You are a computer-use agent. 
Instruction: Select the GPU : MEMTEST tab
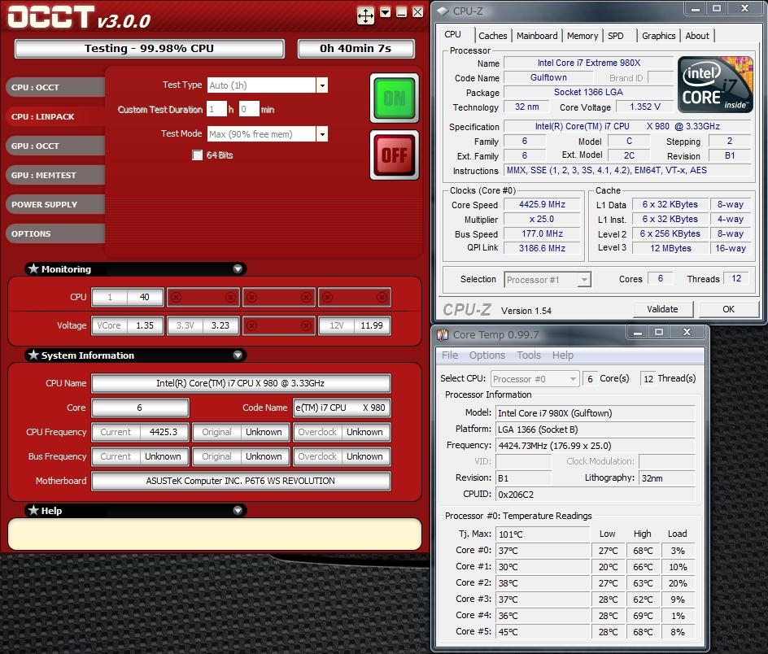[45, 175]
